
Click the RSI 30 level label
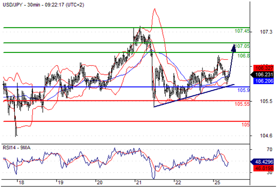click(270, 173)
